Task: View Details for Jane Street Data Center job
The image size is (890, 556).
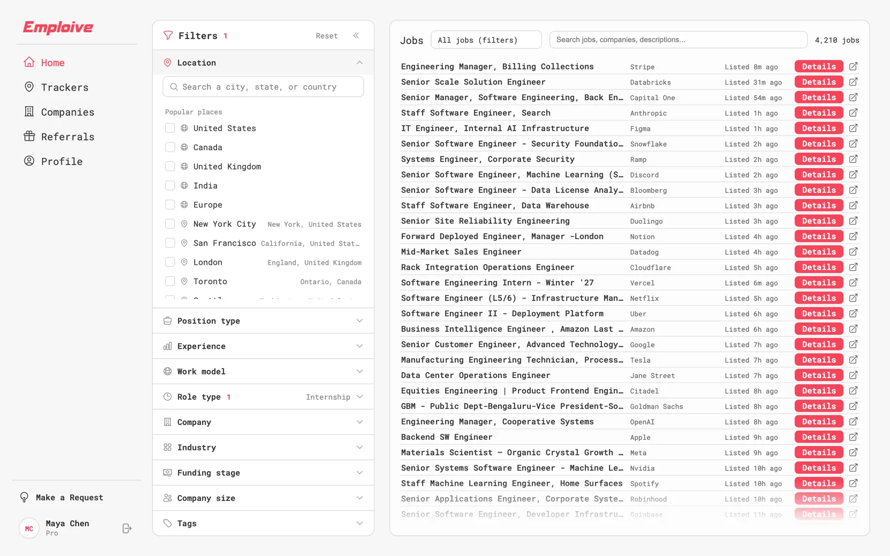Action: (819, 375)
